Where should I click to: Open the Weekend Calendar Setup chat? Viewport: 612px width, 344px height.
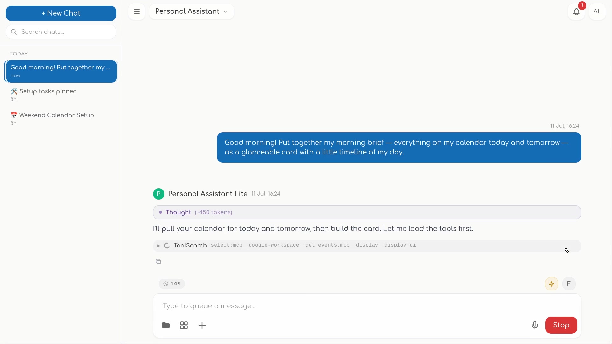click(x=61, y=119)
